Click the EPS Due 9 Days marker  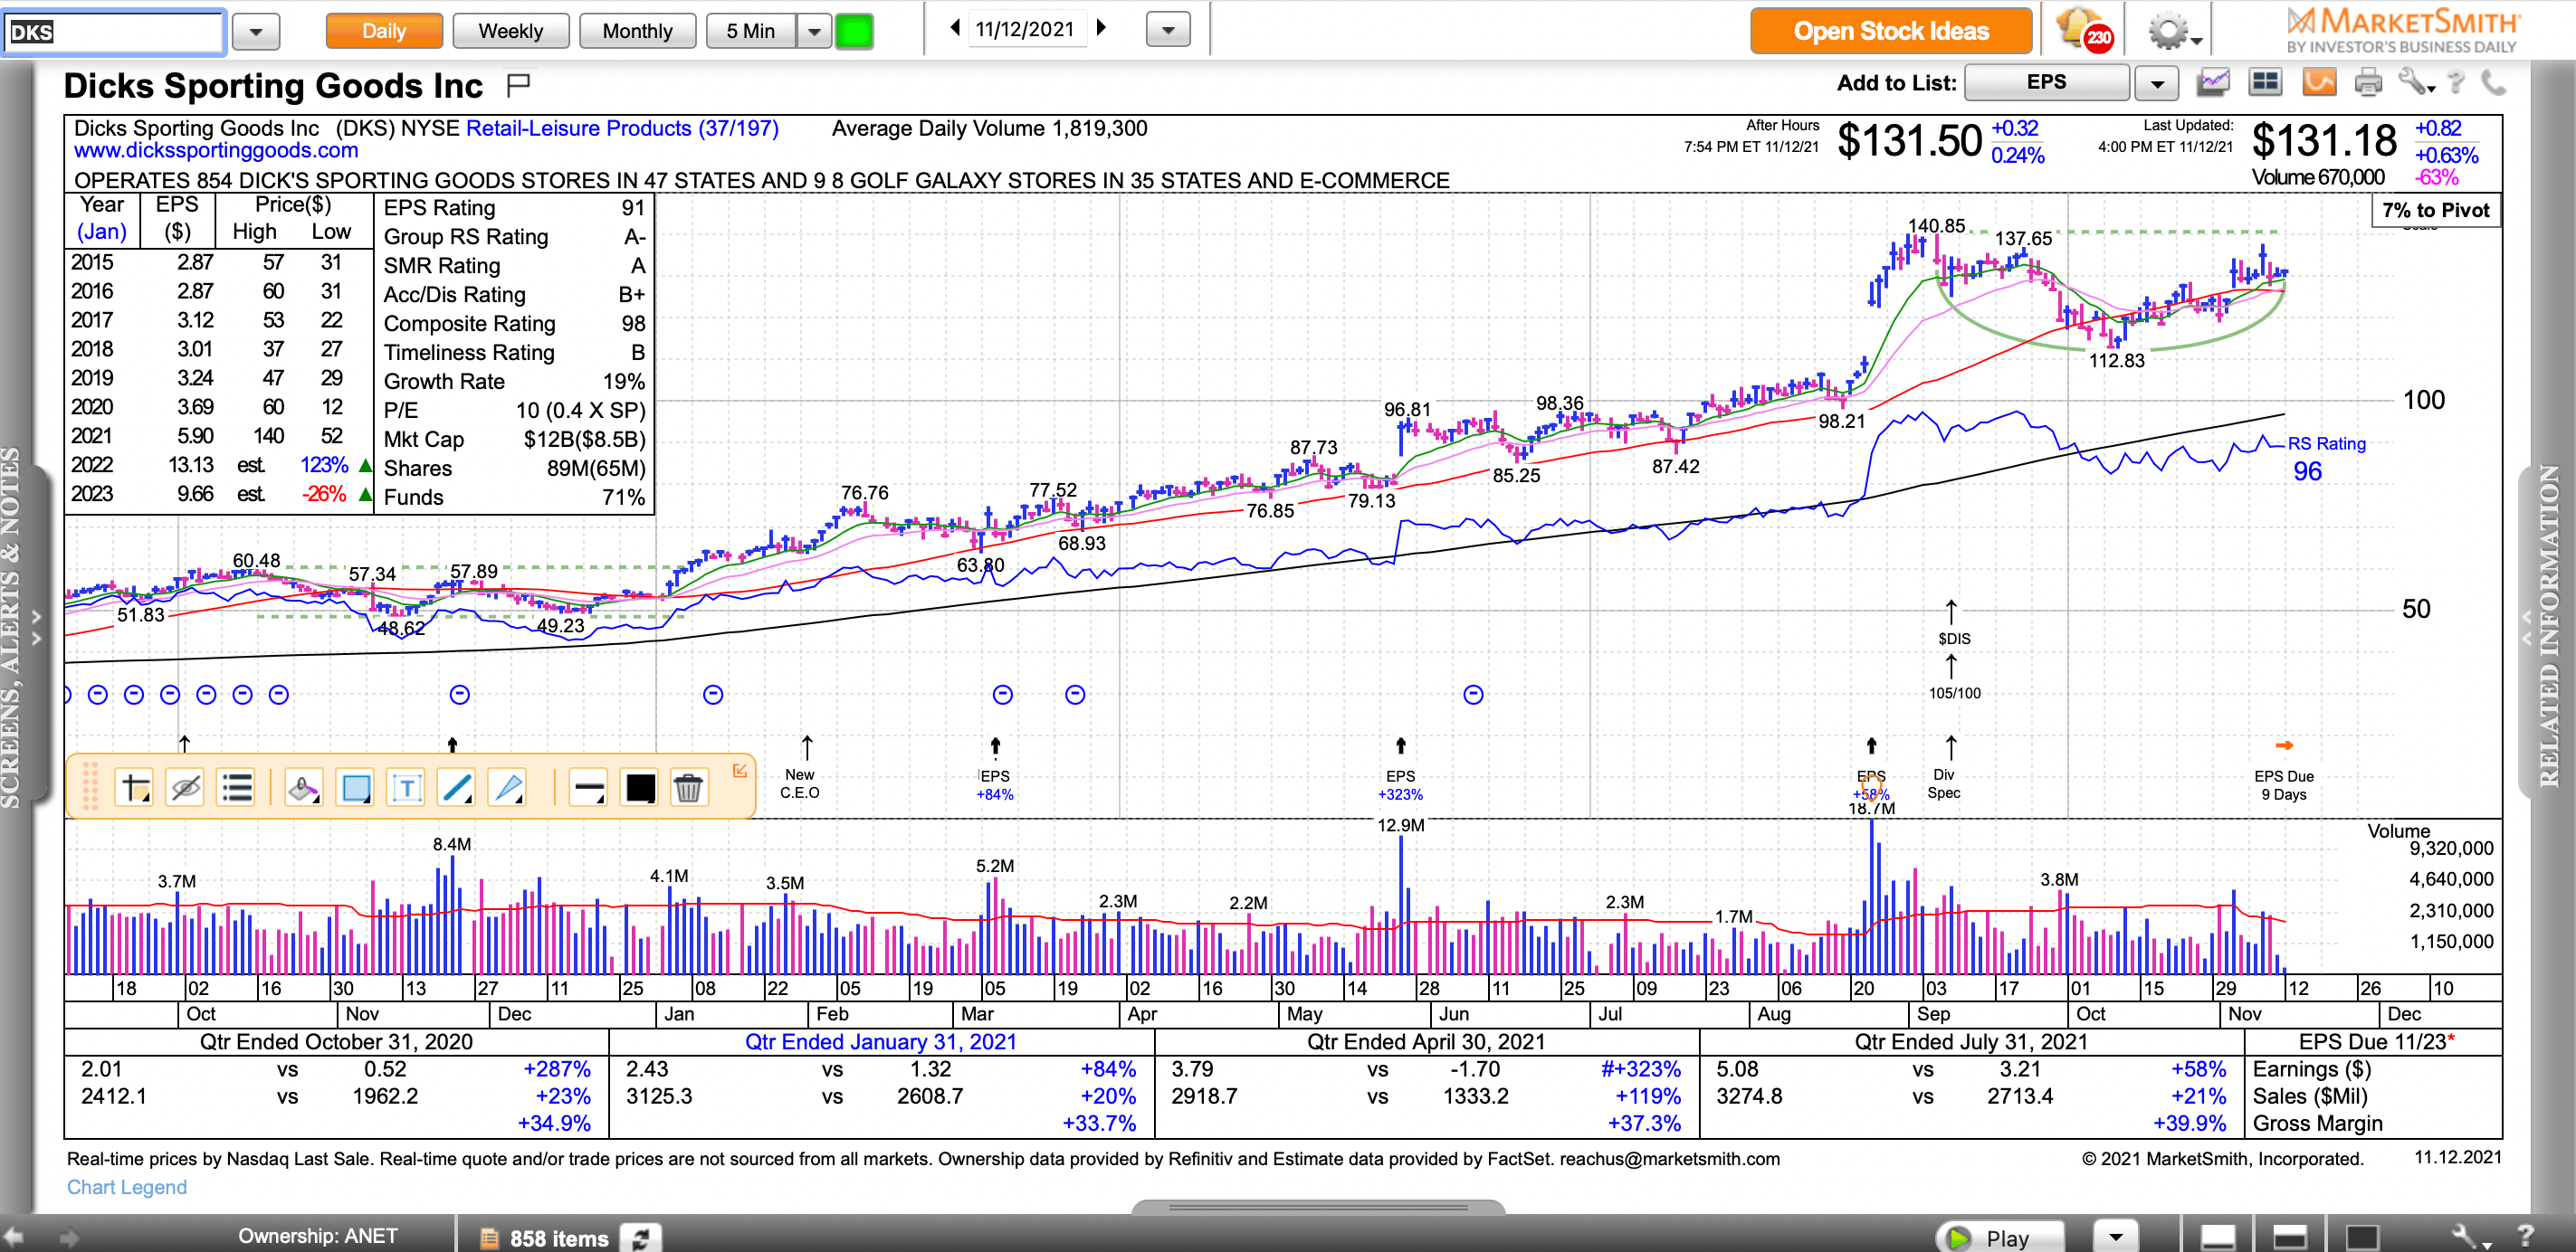point(2283,784)
